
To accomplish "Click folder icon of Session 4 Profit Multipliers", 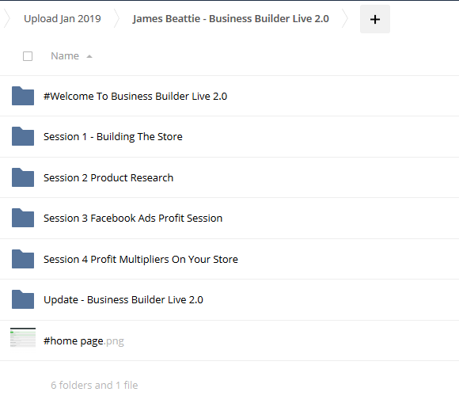I will [x=23, y=259].
